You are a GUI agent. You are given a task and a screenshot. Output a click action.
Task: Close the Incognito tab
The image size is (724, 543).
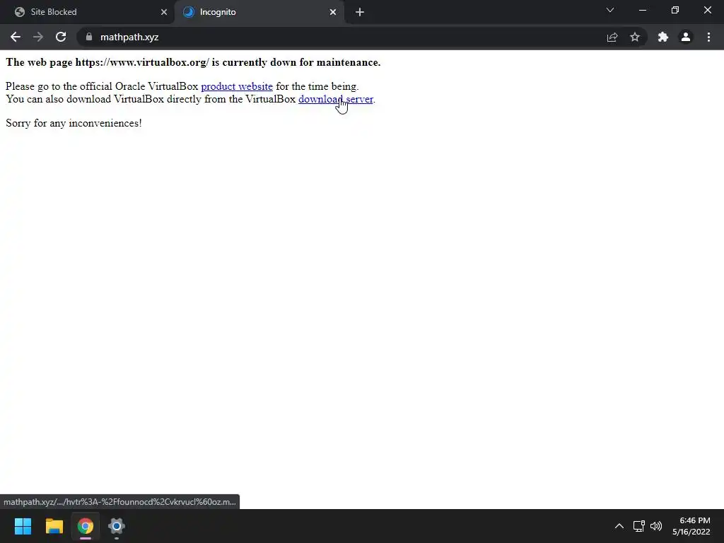(x=333, y=12)
